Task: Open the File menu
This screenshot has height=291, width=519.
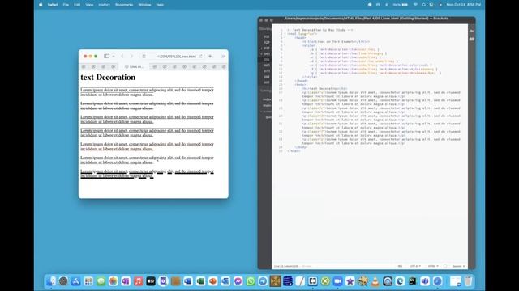Action: pos(66,5)
